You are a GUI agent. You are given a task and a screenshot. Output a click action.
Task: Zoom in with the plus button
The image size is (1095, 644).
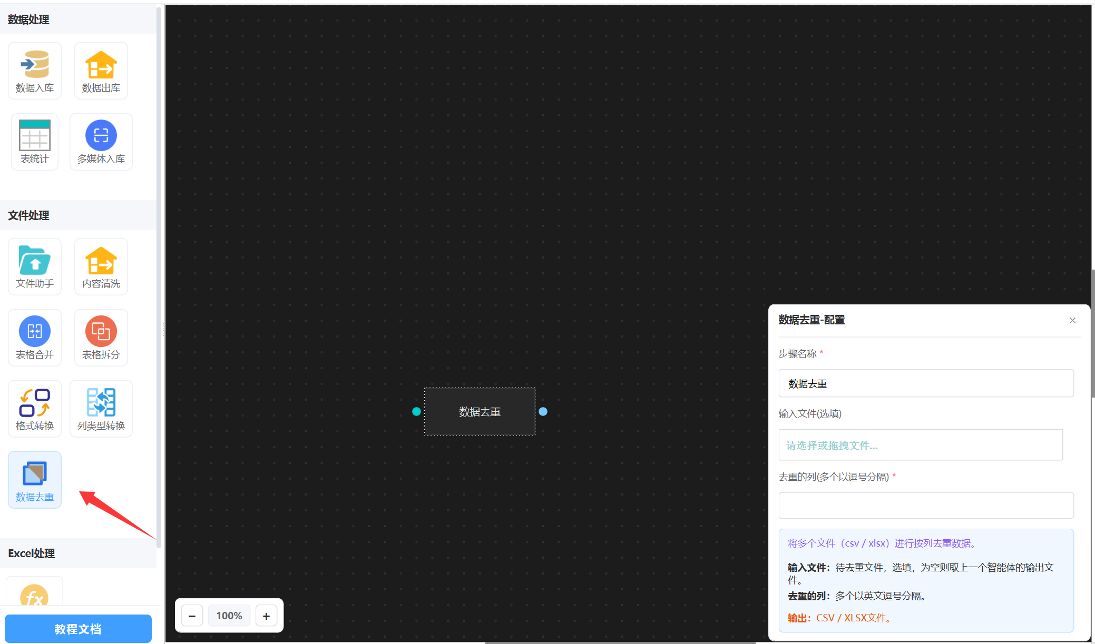click(x=266, y=616)
